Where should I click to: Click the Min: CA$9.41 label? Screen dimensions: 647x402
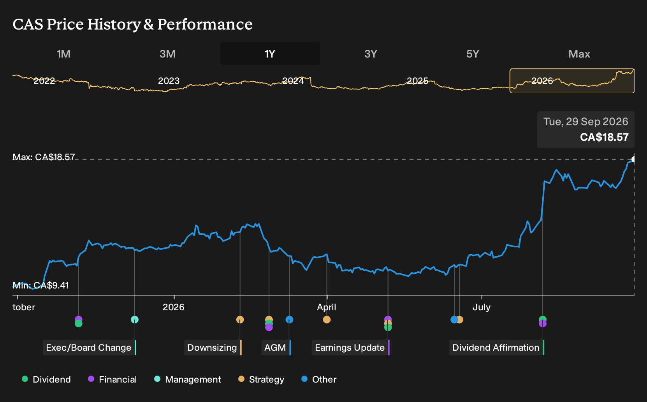click(40, 285)
